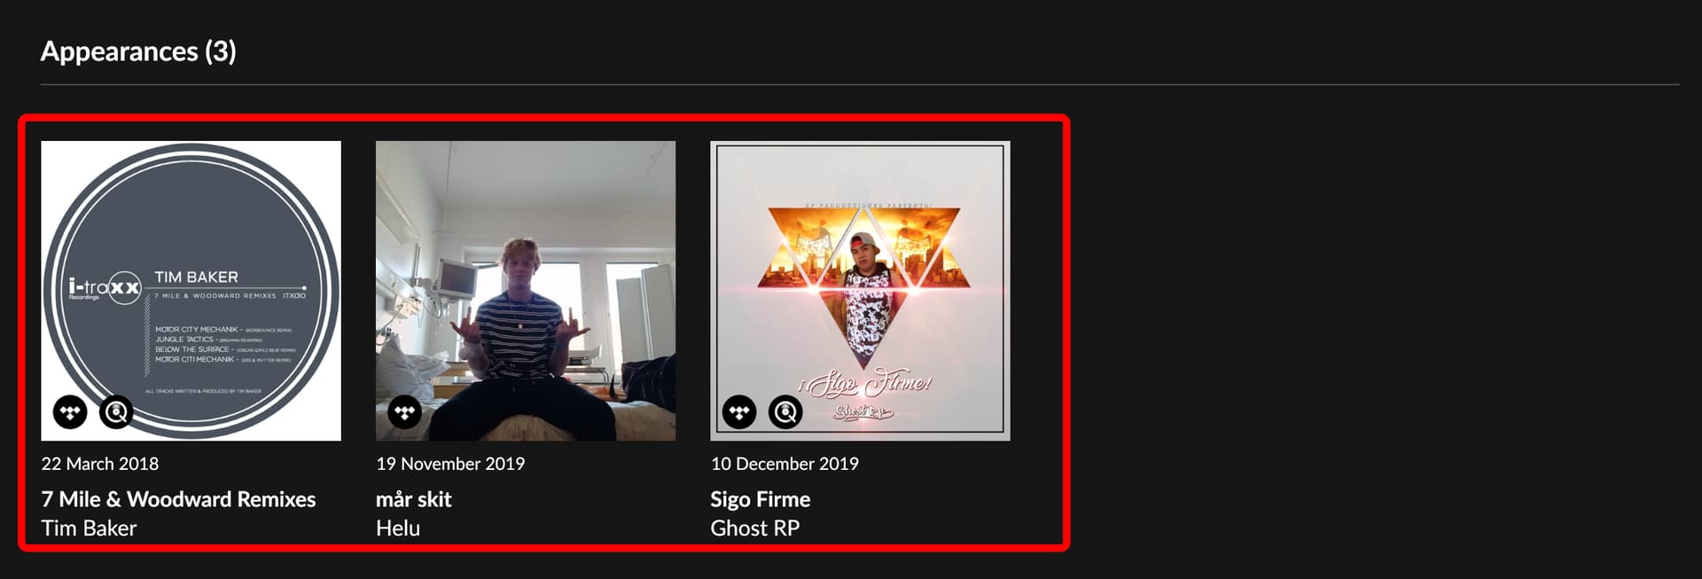Click the Appearances (3) section heading
This screenshot has width=1702, height=579.
tap(138, 51)
